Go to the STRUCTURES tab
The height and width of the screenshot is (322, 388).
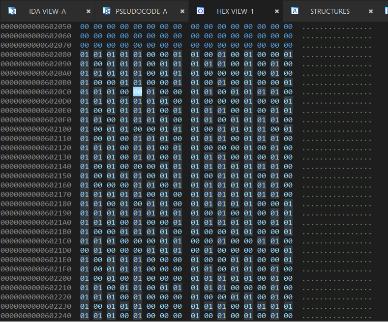point(330,11)
